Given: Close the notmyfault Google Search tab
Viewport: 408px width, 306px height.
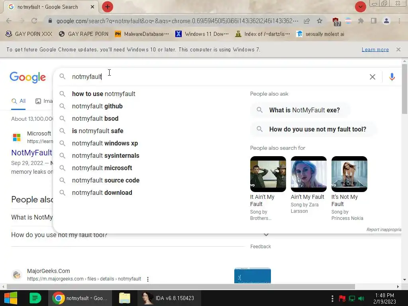Looking at the screenshot, I should pos(92,7).
